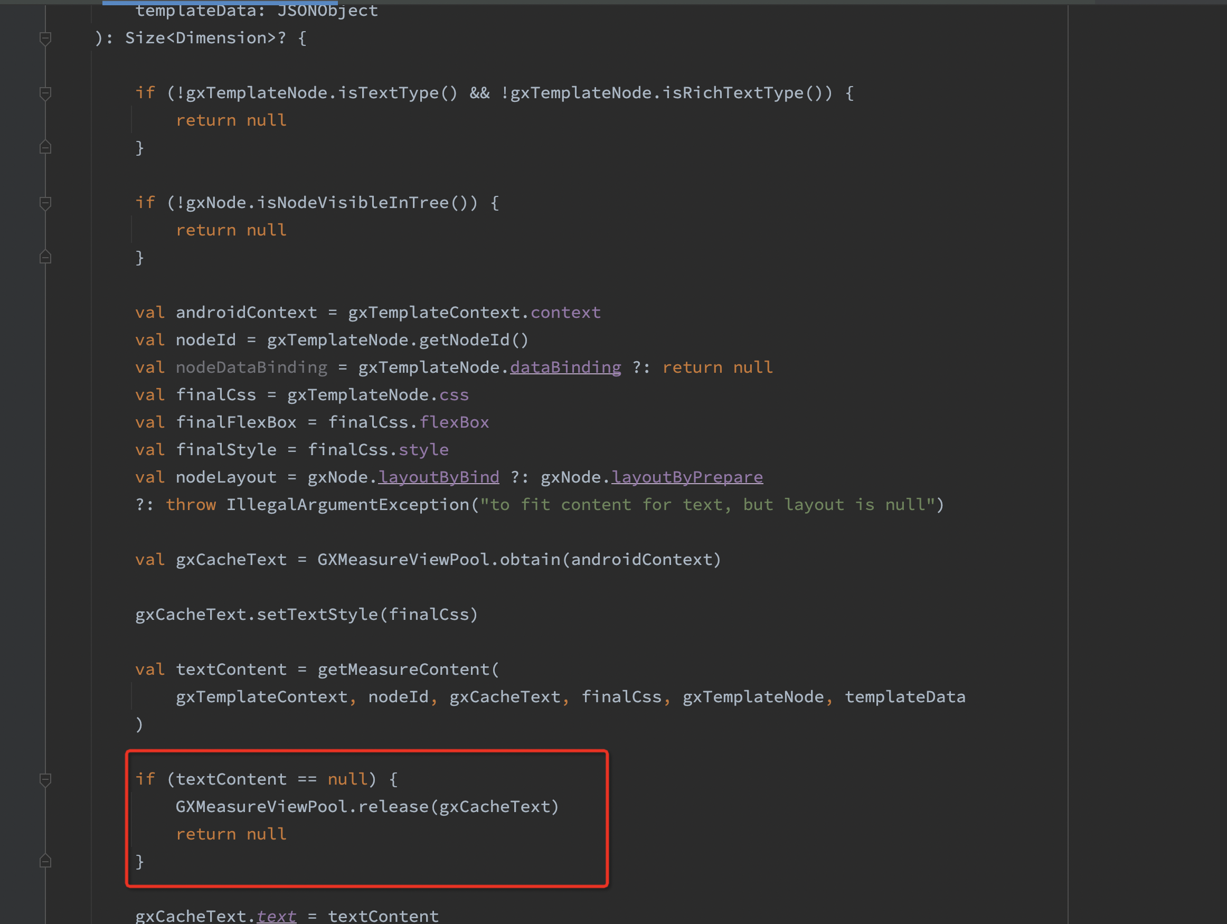1227x924 pixels.
Task: Navigate to the dataBinding property link
Action: point(565,367)
